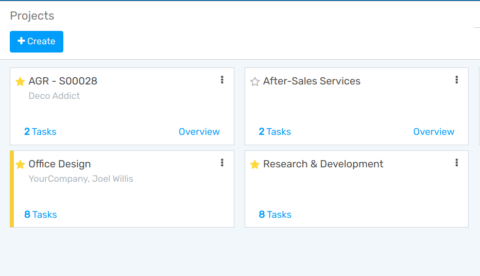The image size is (480, 276).
Task: Click the Create project button
Action: coord(37,42)
